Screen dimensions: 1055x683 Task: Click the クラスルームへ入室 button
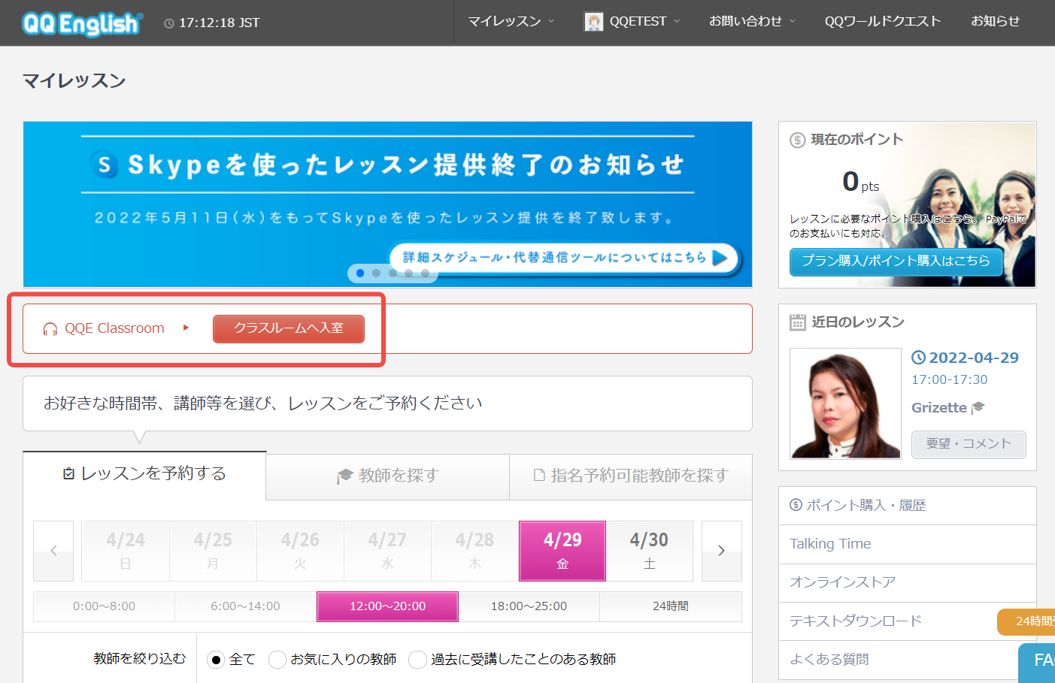pyautogui.click(x=289, y=328)
